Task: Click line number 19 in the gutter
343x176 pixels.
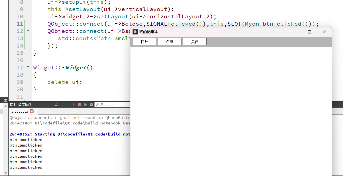Action: coord(20,82)
